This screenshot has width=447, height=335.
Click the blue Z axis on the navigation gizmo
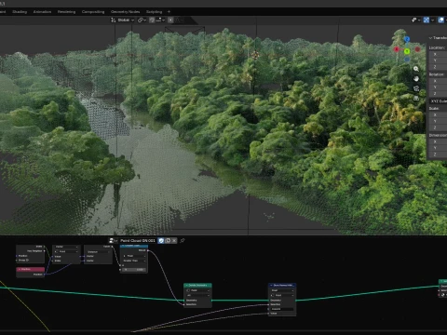407,39
